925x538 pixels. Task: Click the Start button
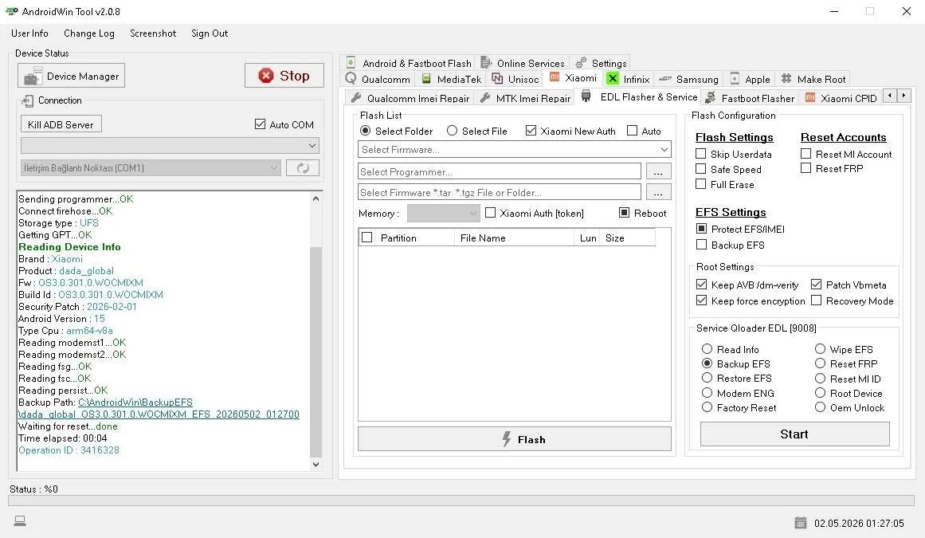[794, 434]
